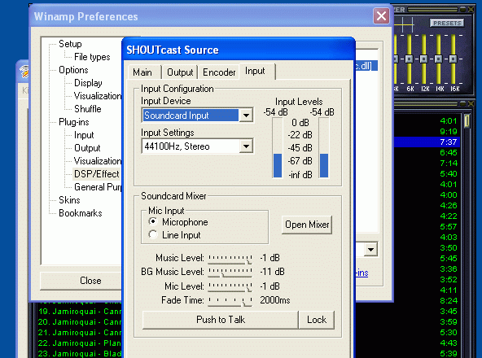Adjust the 6K equalizer band slider
This screenshot has height=358, width=482.
[x=410, y=59]
